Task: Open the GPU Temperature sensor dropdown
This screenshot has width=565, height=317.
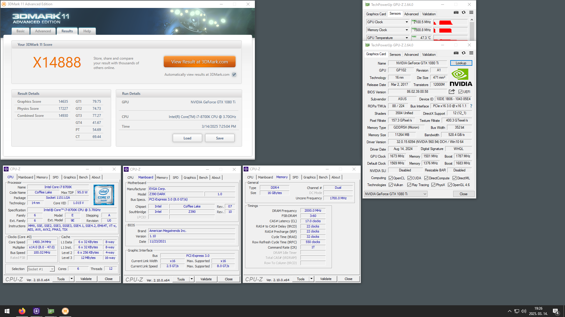Action: 407,38
